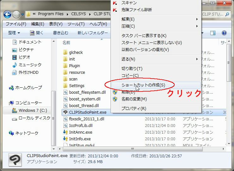Click the 書き込む toolbar button
This screenshot has height=171, width=234.
[x=60, y=33]
